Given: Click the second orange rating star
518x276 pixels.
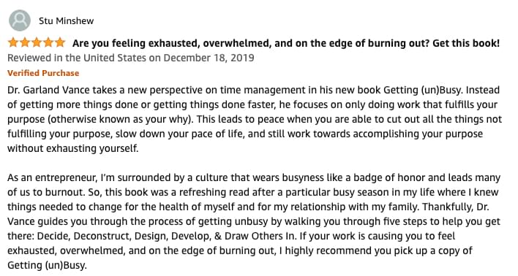Looking at the screenshot, I should (x=25, y=42).
